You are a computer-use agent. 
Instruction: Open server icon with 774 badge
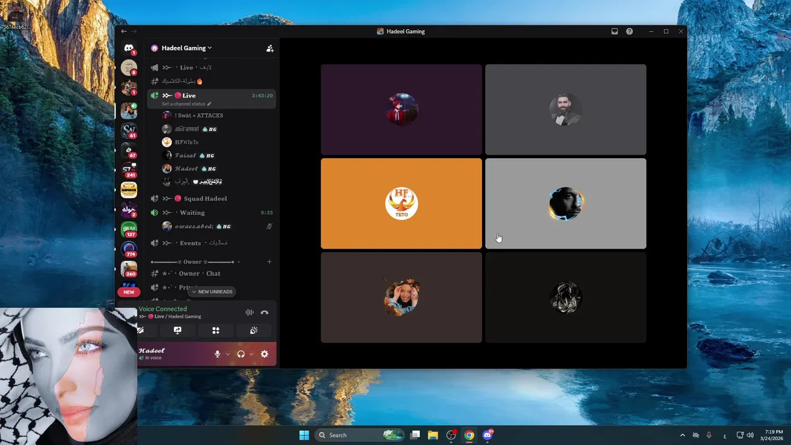[129, 249]
